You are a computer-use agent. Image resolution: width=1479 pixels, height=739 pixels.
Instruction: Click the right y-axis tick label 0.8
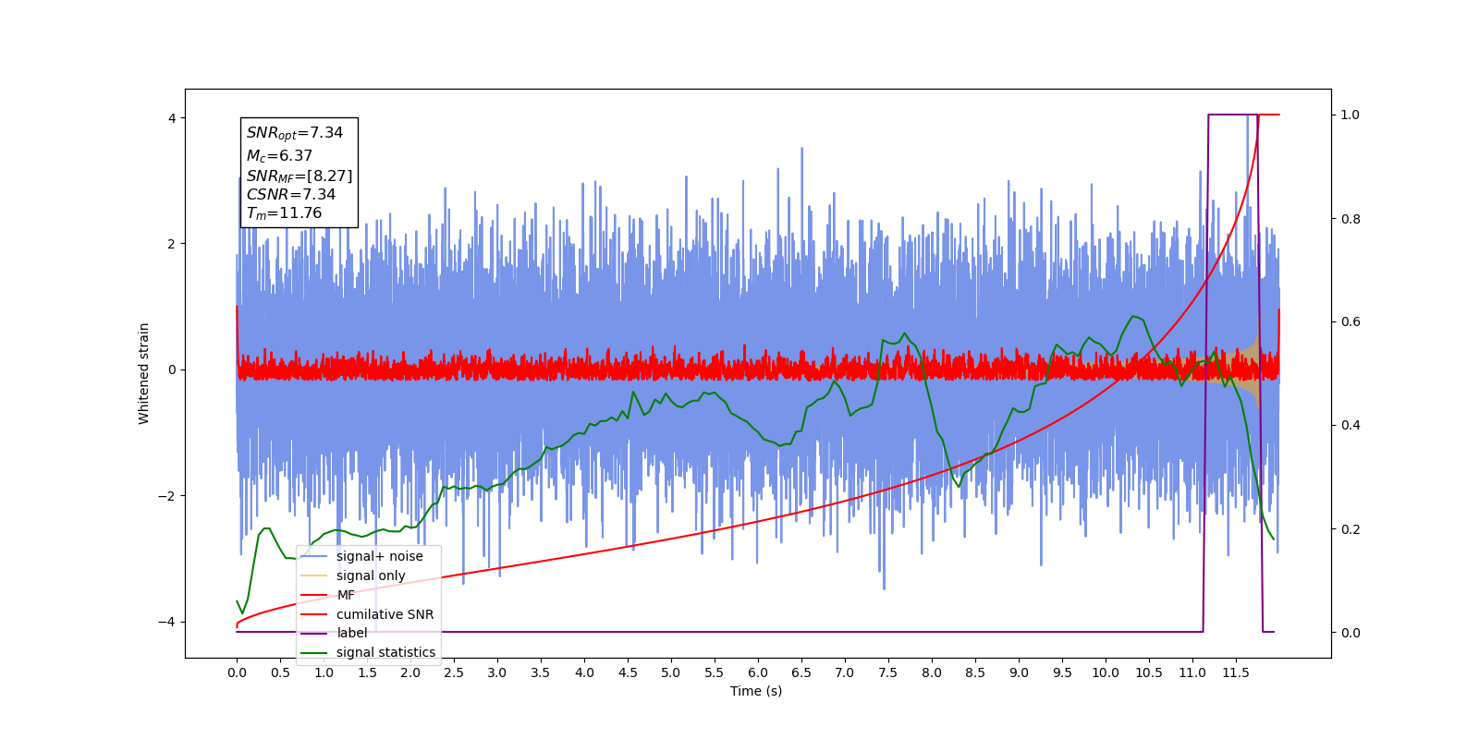point(1351,219)
